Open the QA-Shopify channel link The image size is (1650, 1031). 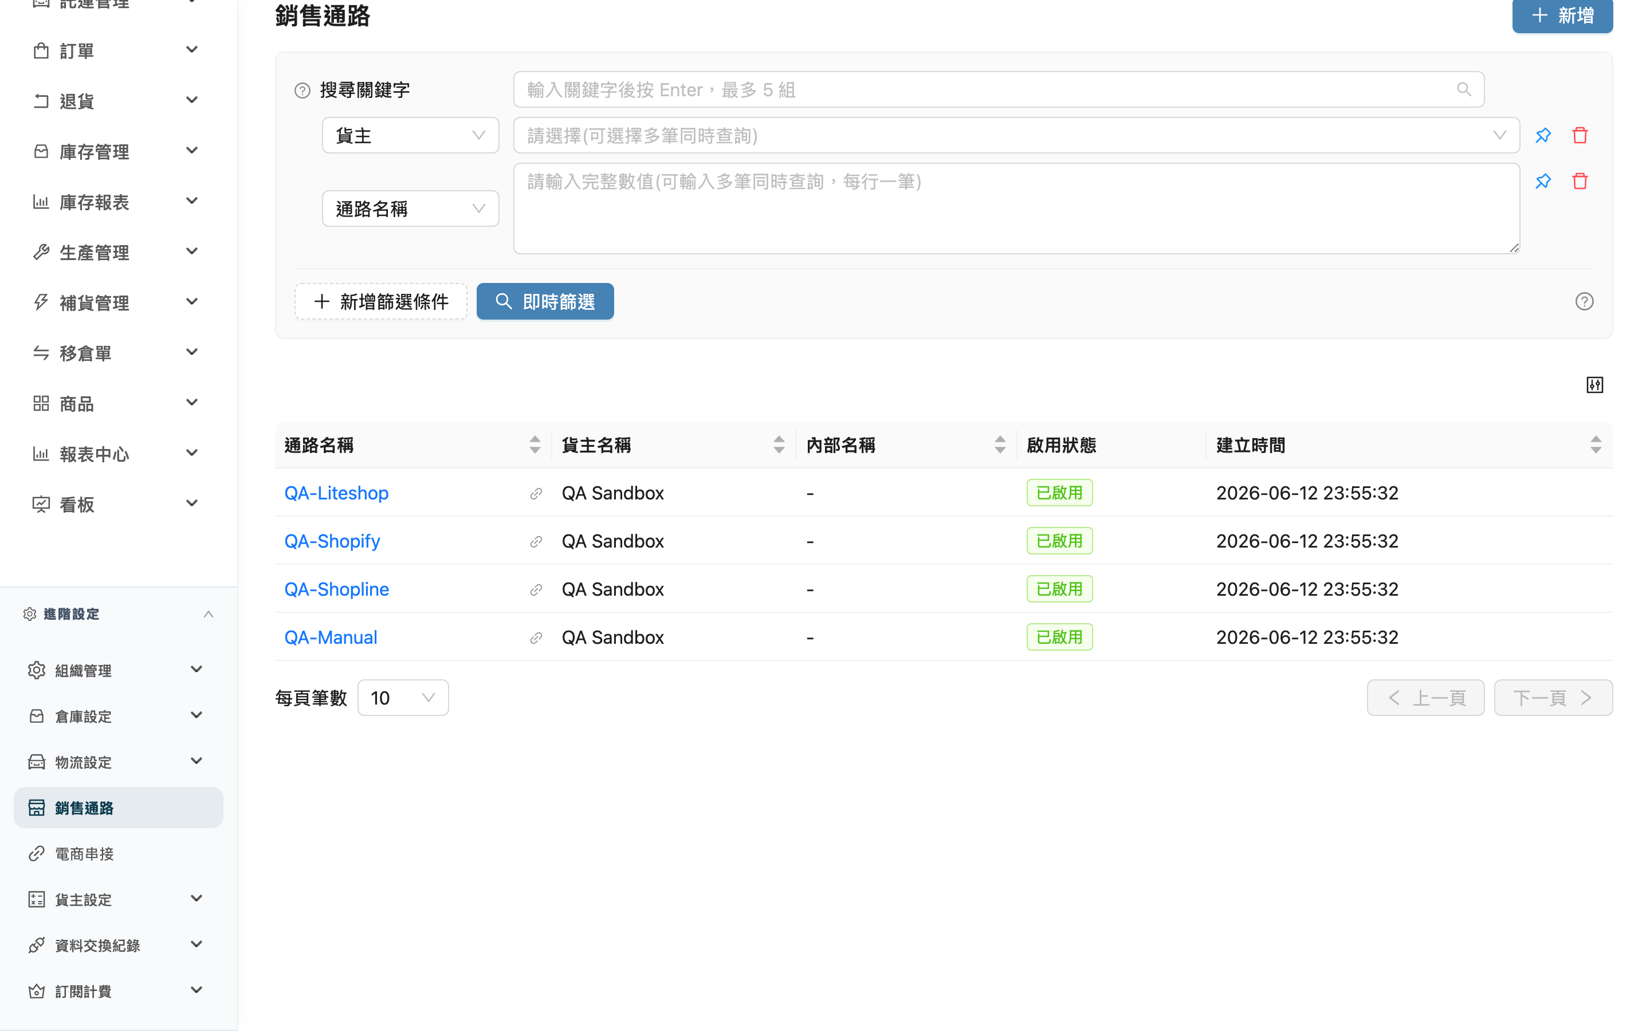pyautogui.click(x=332, y=541)
